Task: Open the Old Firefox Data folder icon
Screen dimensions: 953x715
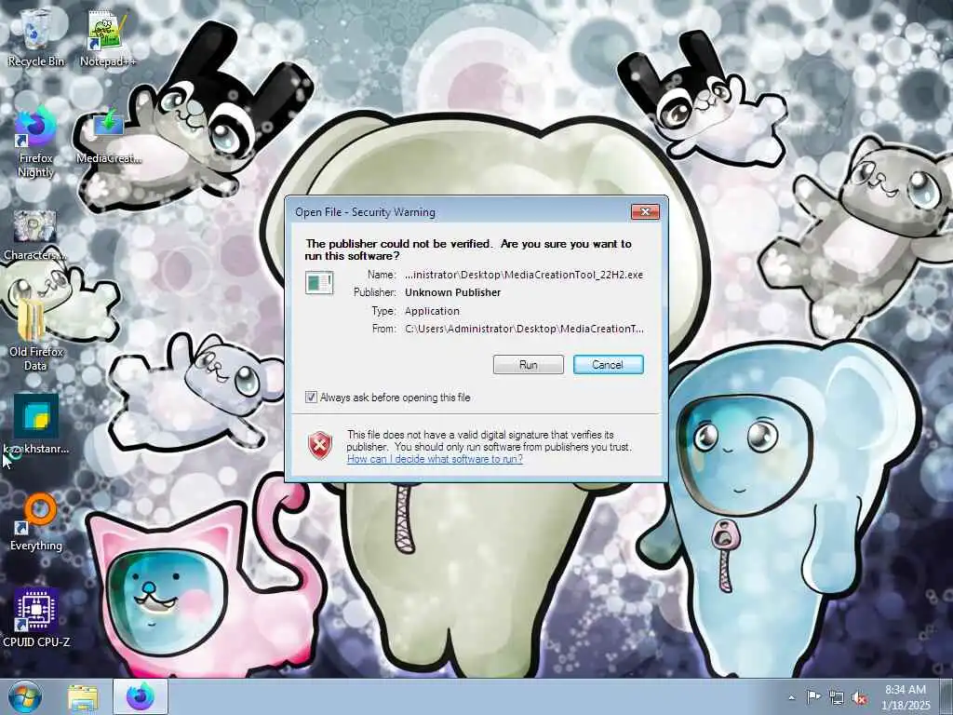Action: [x=35, y=335]
